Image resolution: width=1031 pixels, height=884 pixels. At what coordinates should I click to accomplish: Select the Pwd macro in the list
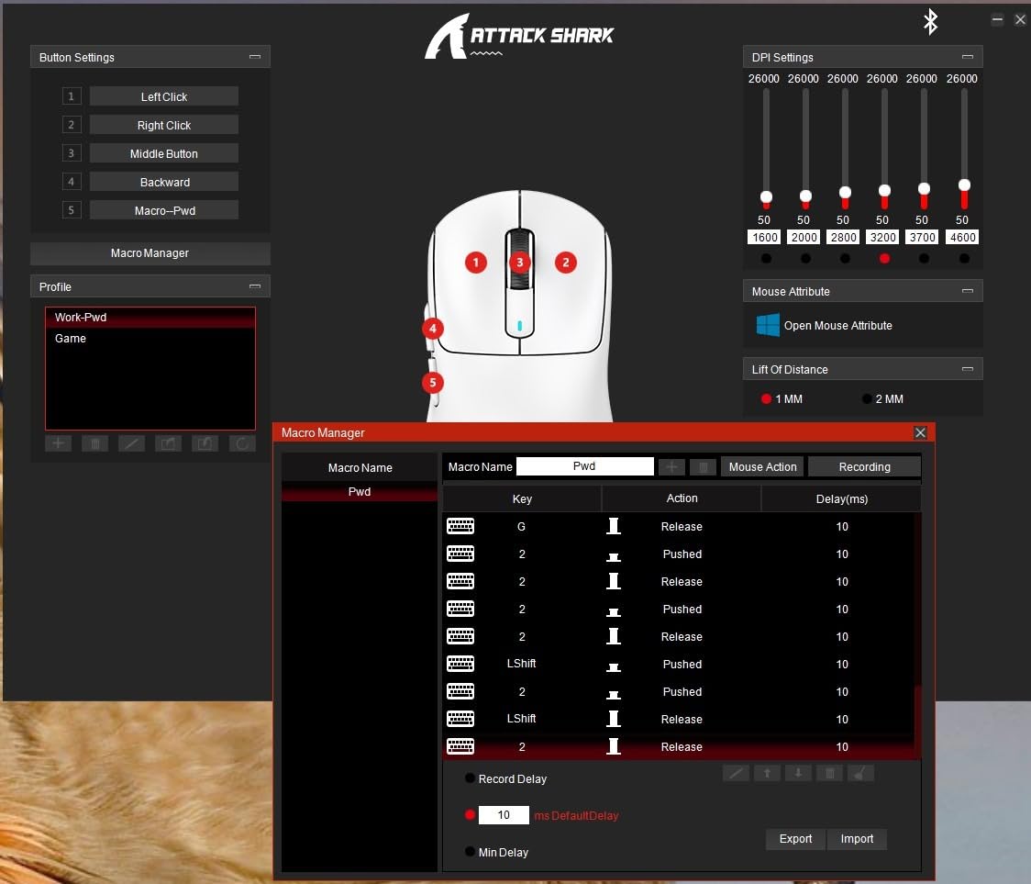(x=359, y=492)
